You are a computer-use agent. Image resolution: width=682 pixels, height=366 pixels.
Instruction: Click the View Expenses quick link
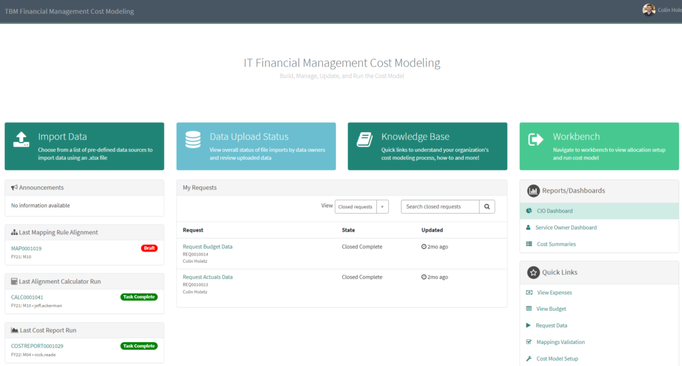pos(554,293)
